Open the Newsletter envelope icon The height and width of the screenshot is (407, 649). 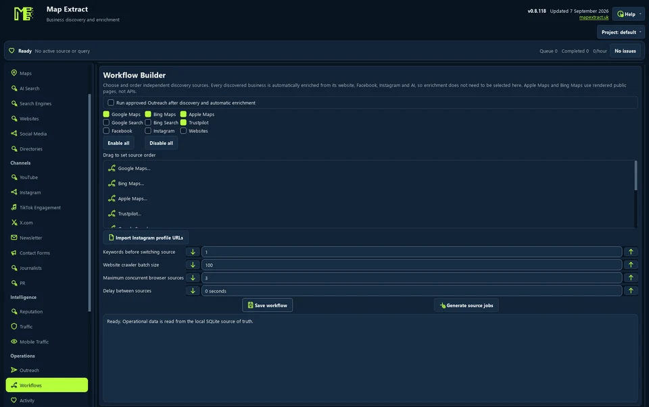(14, 238)
